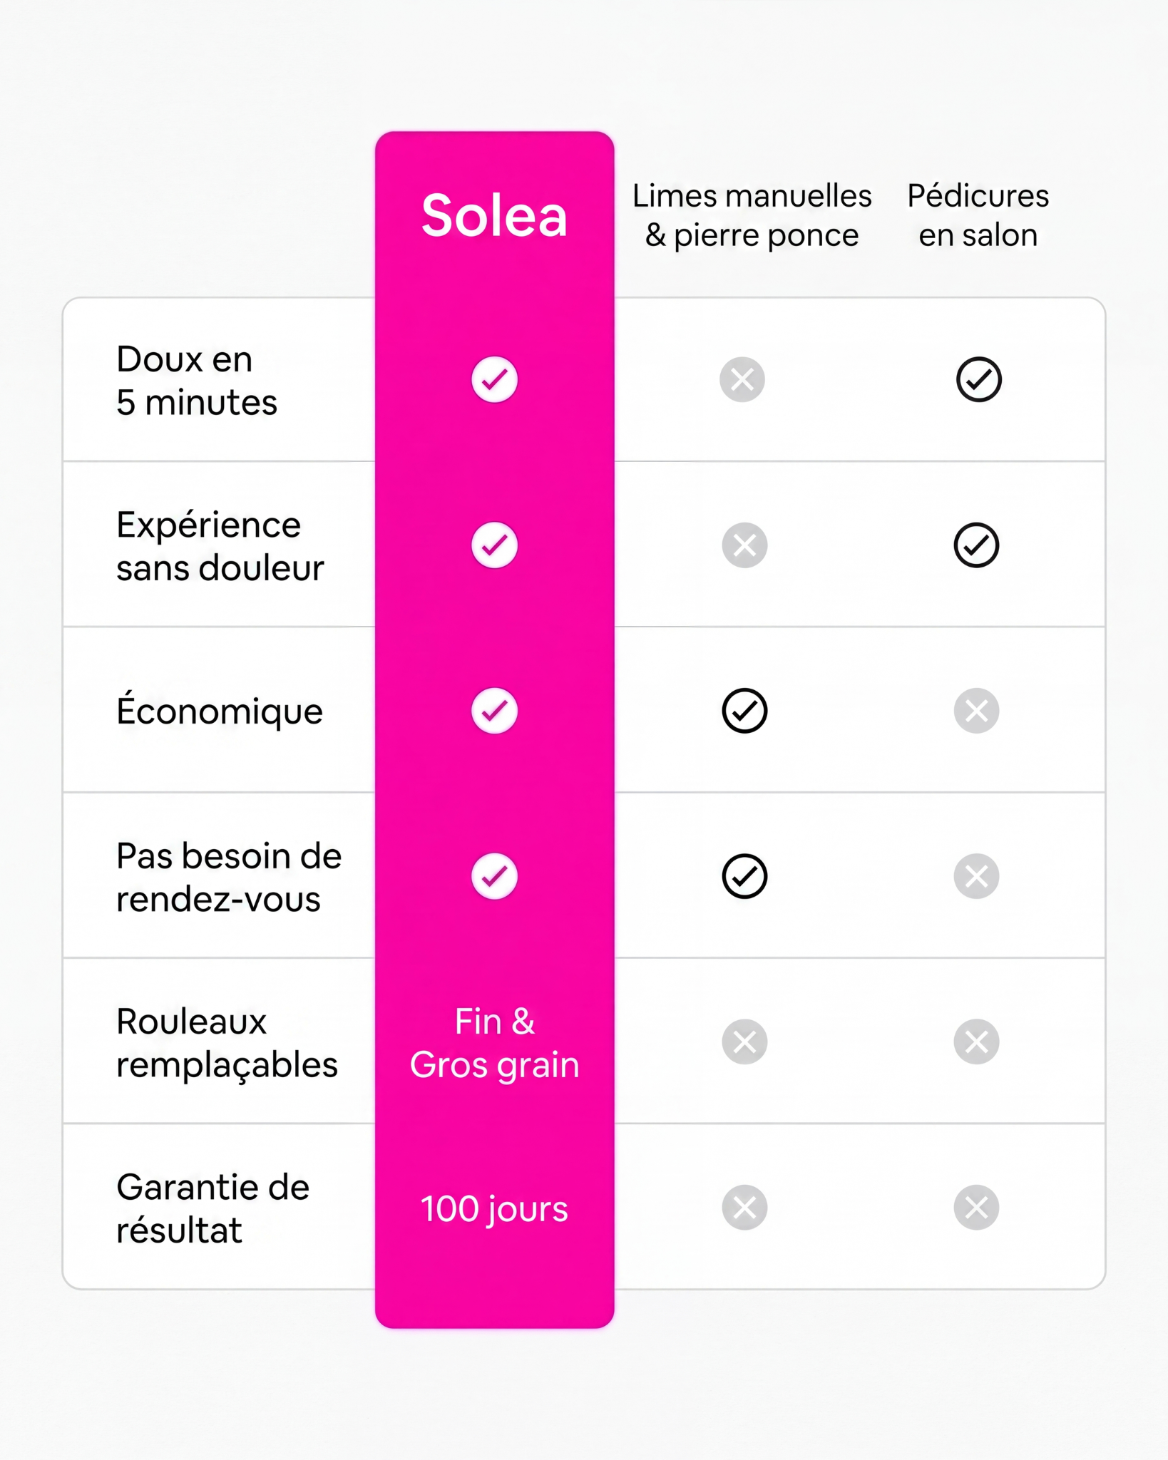Click grey X for Limes manuelles, Expérience sans douleur
The width and height of the screenshot is (1168, 1460).
click(x=744, y=545)
